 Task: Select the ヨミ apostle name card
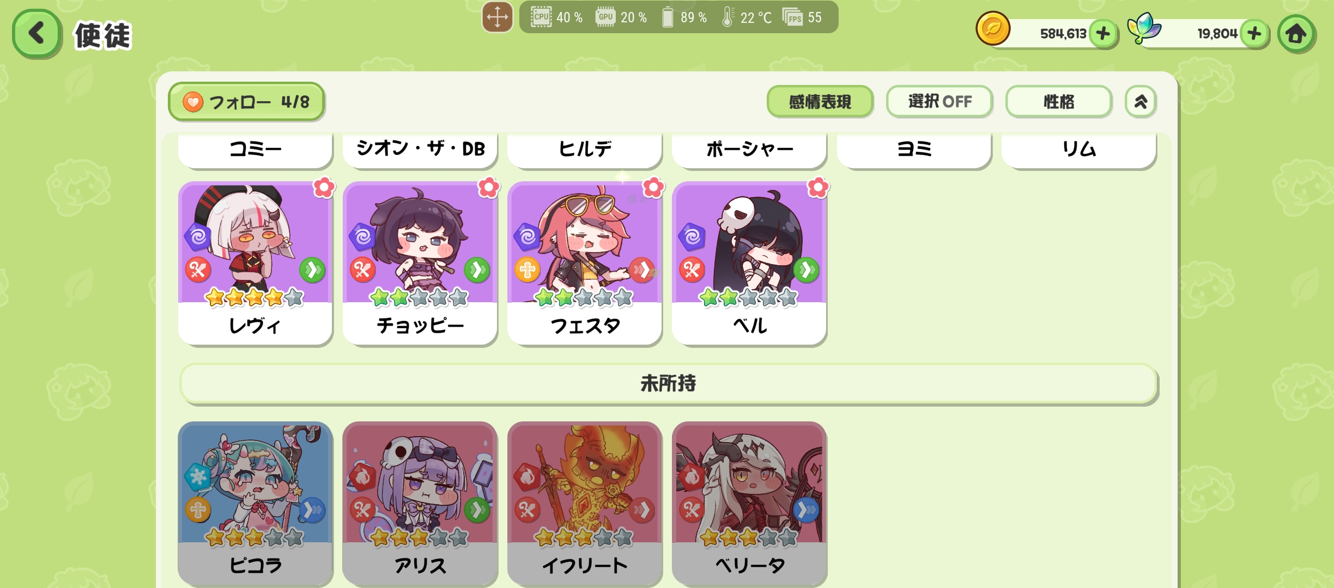click(x=914, y=149)
